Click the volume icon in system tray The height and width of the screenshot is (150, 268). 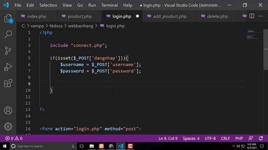(238, 146)
